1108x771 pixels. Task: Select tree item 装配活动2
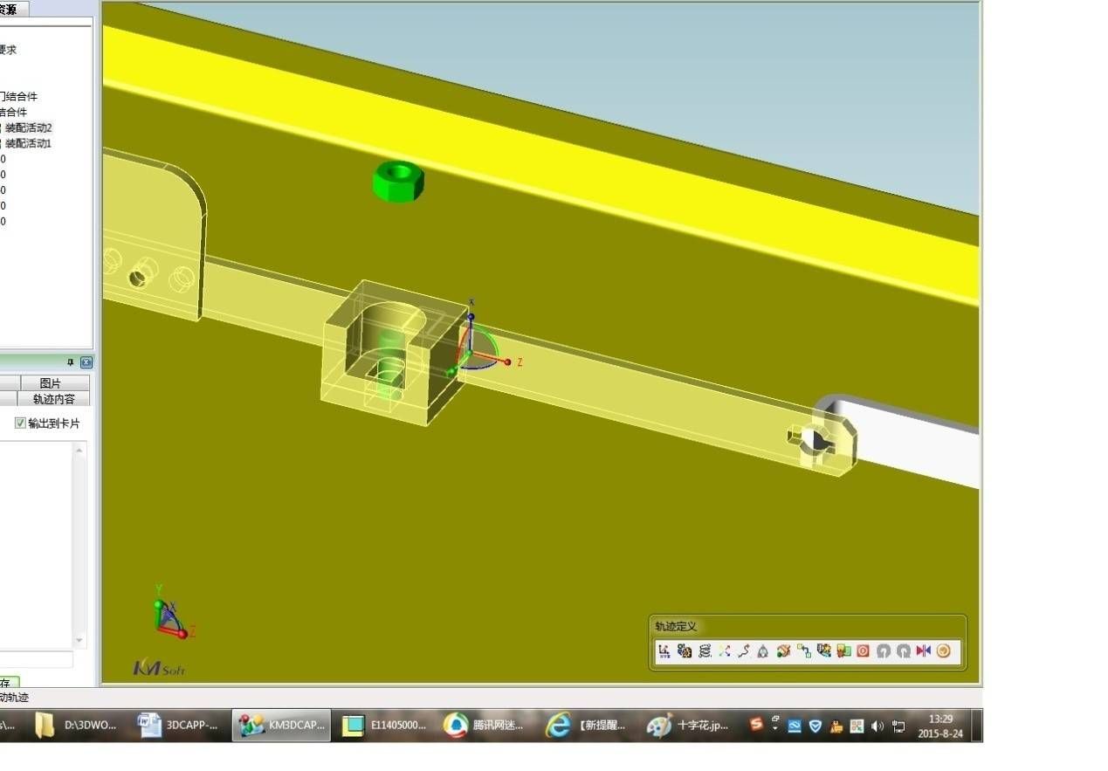pyautogui.click(x=29, y=127)
